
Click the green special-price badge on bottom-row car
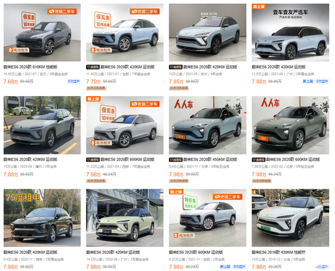click(x=190, y=202)
